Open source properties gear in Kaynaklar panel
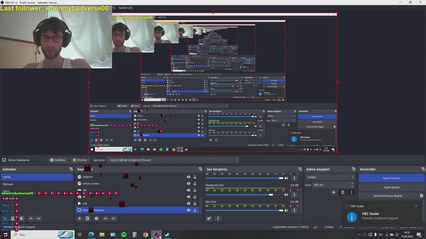This screenshot has width=426, height=239. [97, 218]
